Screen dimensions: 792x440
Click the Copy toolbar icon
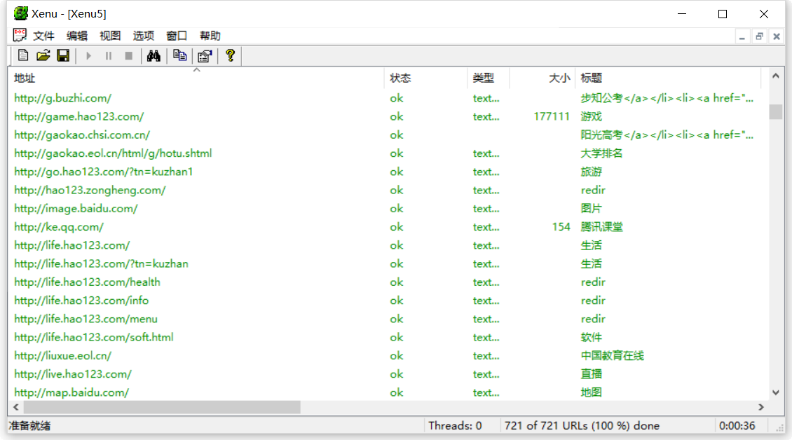[180, 56]
